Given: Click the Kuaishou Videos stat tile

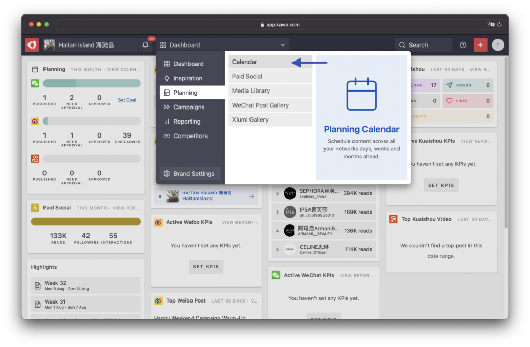Looking at the screenshot, I should pos(468,85).
